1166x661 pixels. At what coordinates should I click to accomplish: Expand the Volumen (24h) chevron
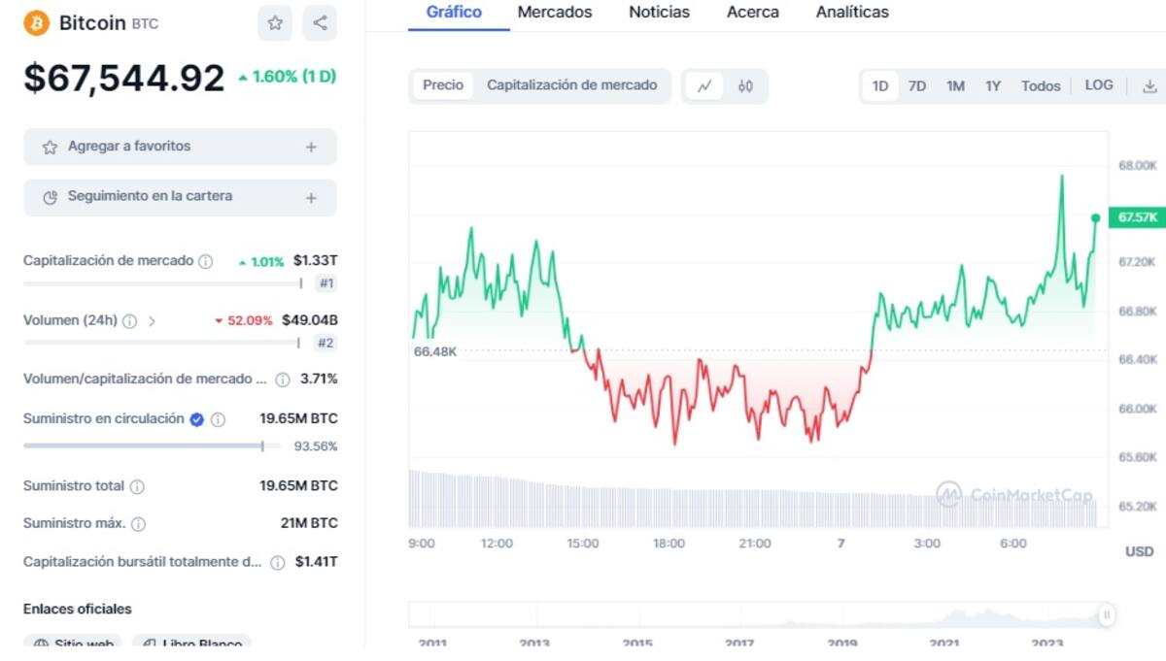point(152,321)
